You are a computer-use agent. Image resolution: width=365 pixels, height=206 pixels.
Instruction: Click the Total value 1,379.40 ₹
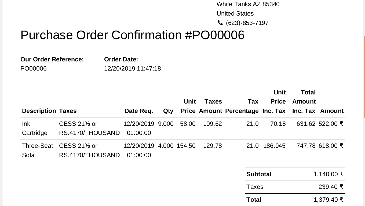point(328,200)
